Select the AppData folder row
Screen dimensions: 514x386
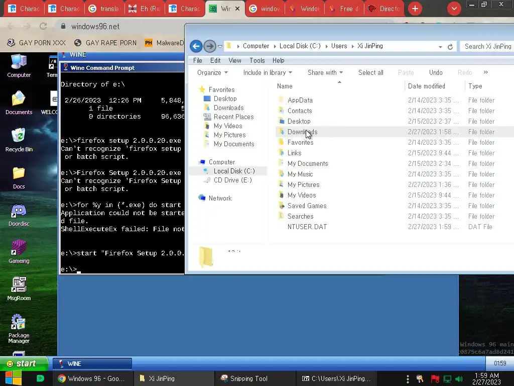[395, 100]
